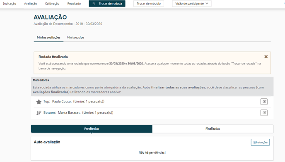Open the Indicação navigation tab
This screenshot has height=162, width=285.
10,4
